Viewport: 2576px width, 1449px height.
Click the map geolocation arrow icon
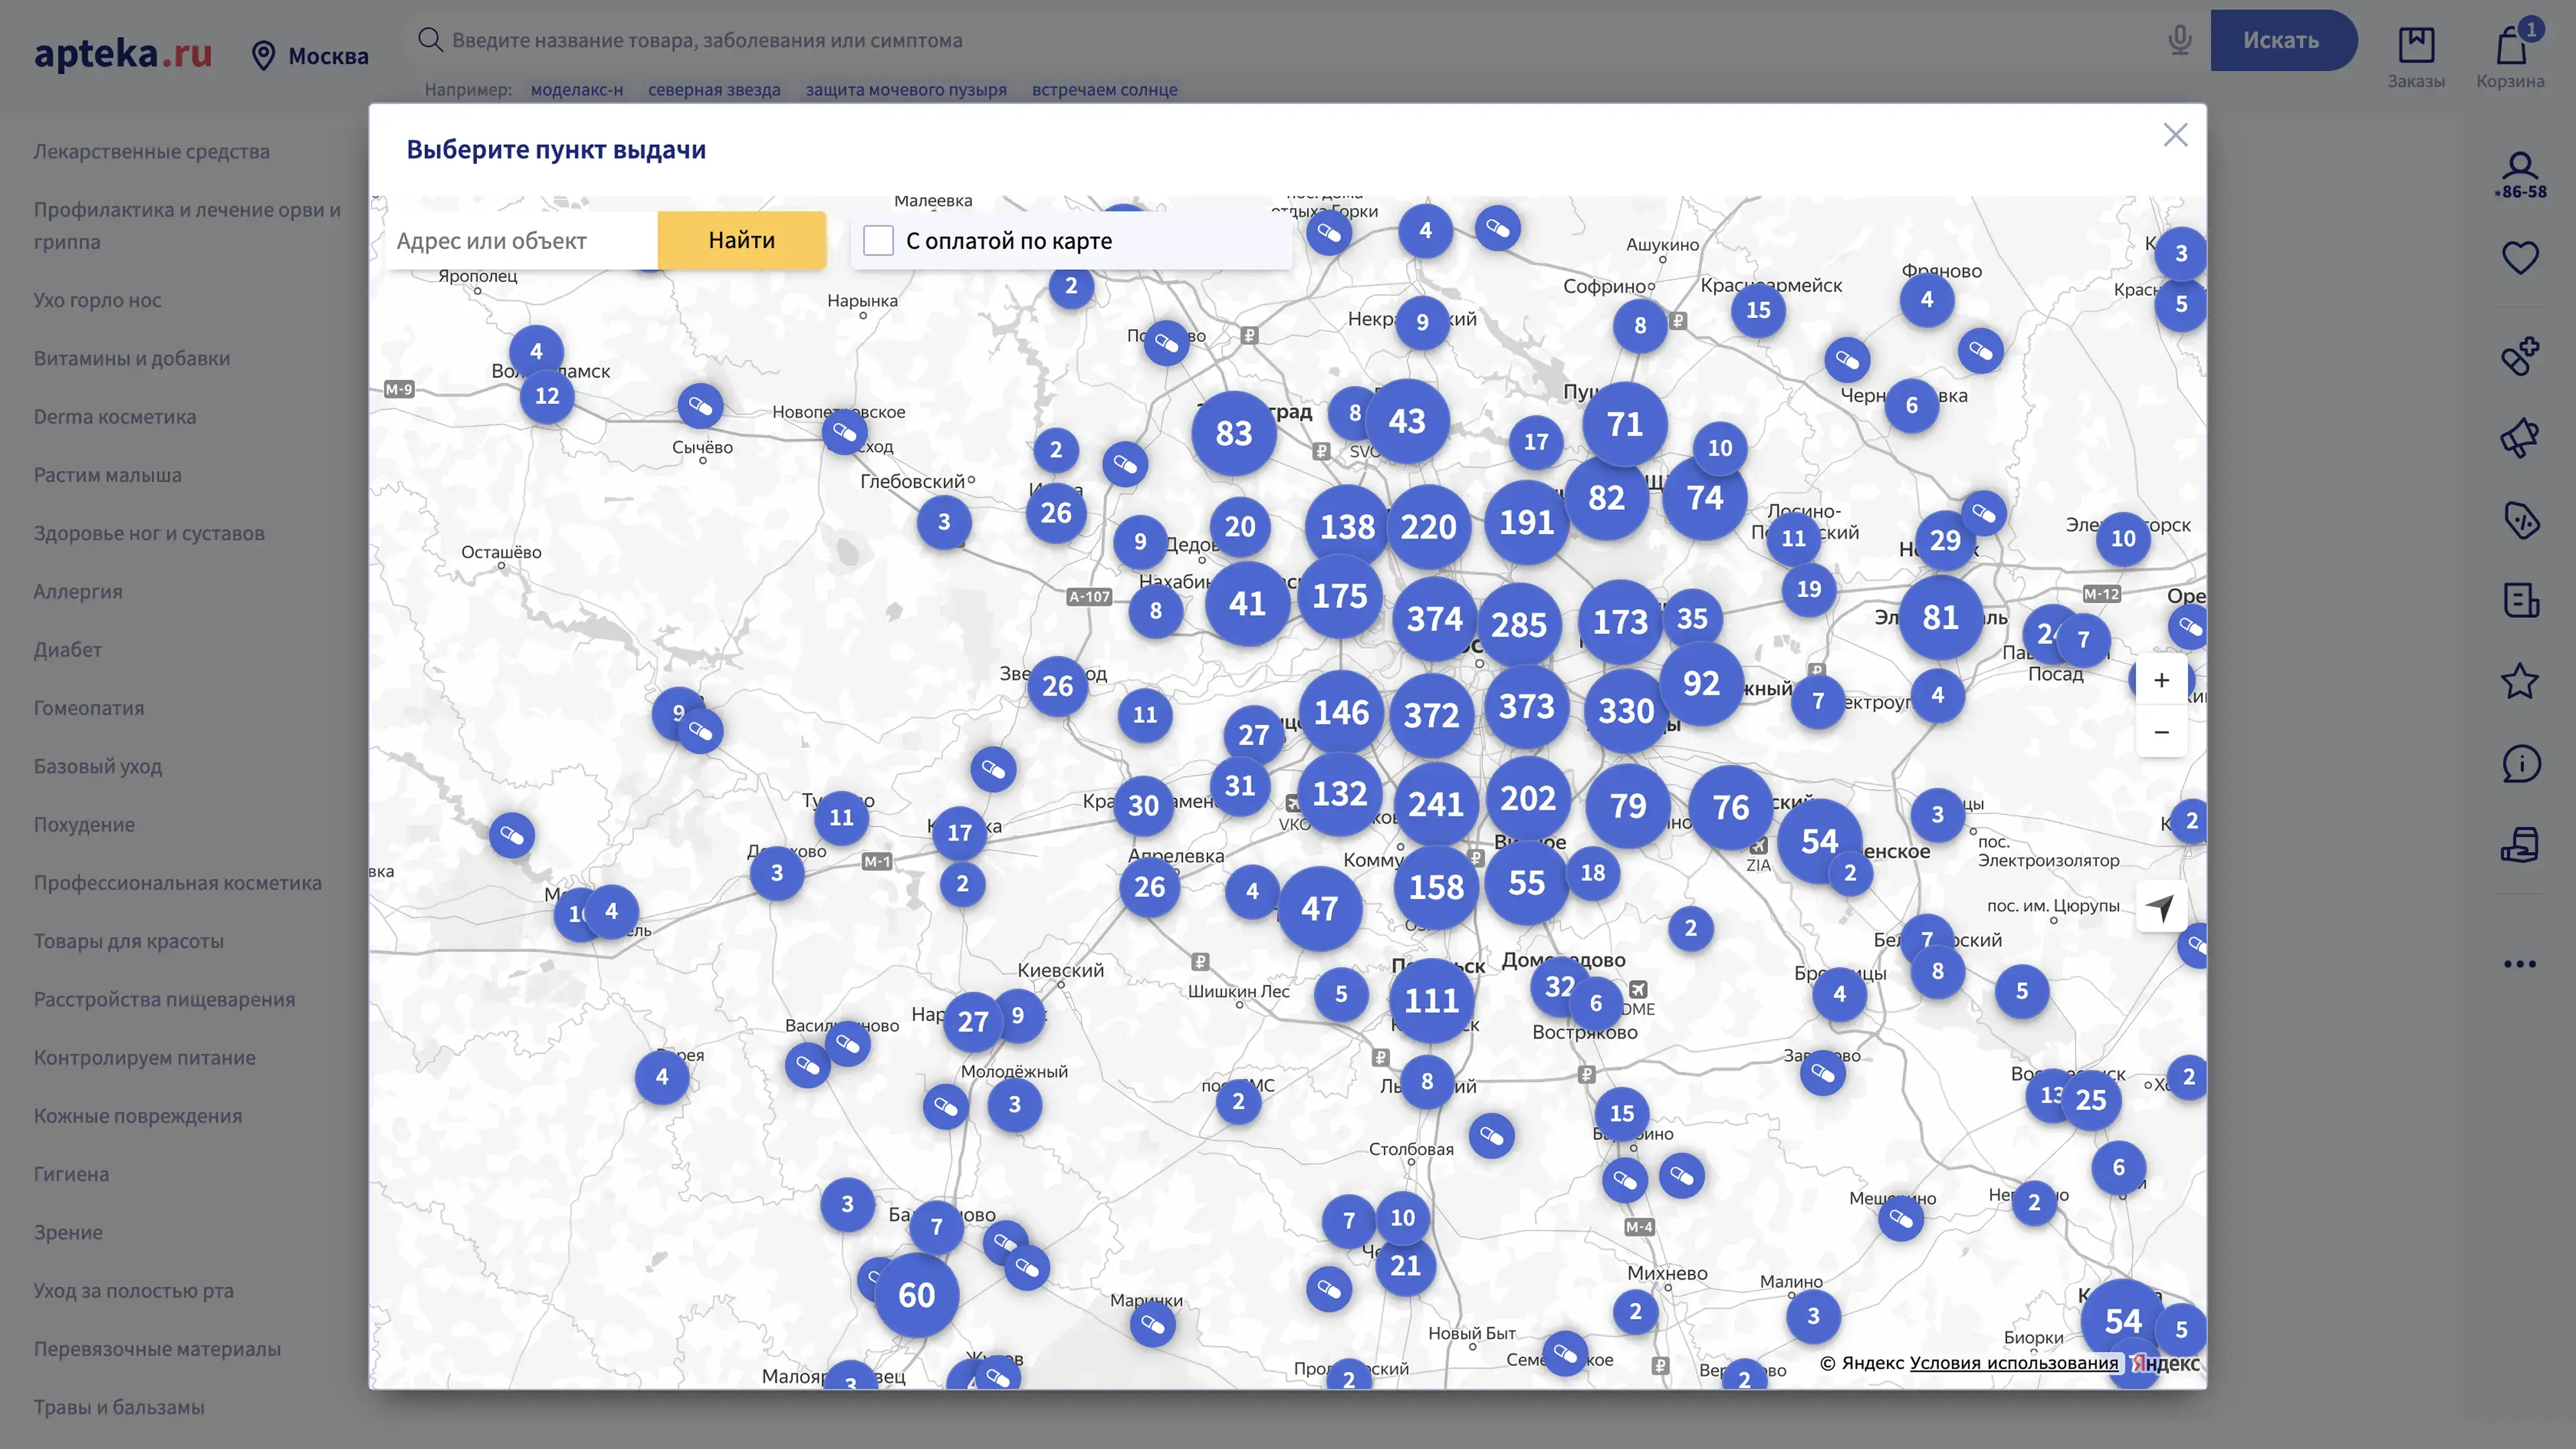pos(2160,907)
